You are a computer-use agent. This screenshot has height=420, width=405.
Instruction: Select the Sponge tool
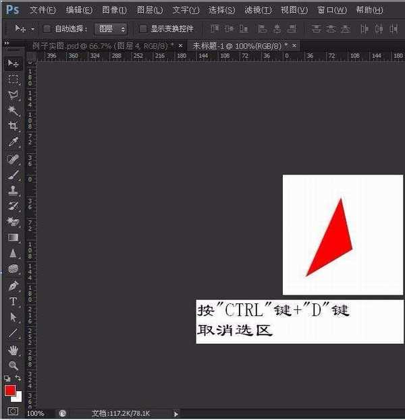coord(13,269)
